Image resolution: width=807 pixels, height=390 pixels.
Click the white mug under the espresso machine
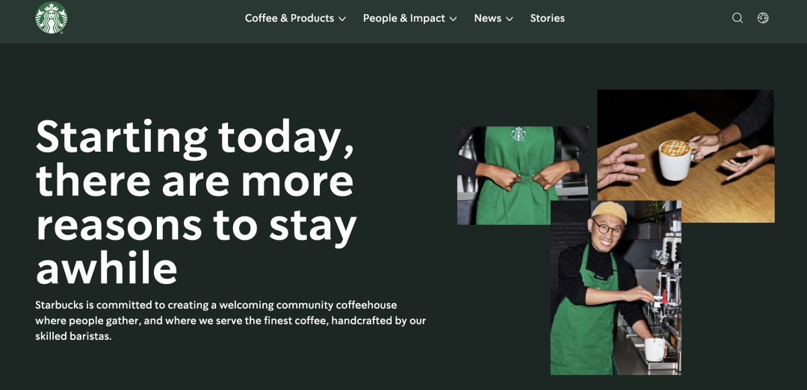[x=655, y=350]
